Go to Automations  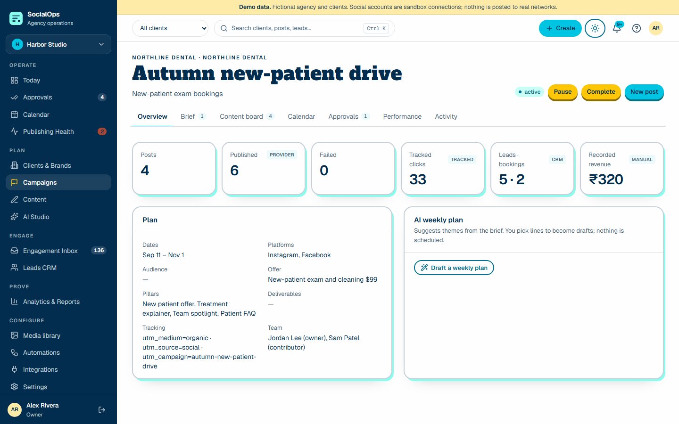[x=58, y=352]
